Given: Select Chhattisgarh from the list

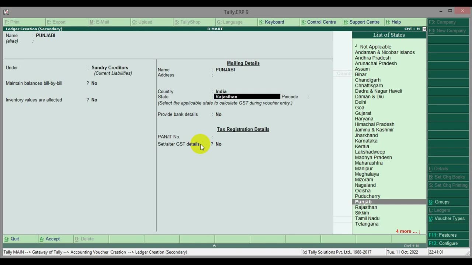Looking at the screenshot, I should point(369,85).
